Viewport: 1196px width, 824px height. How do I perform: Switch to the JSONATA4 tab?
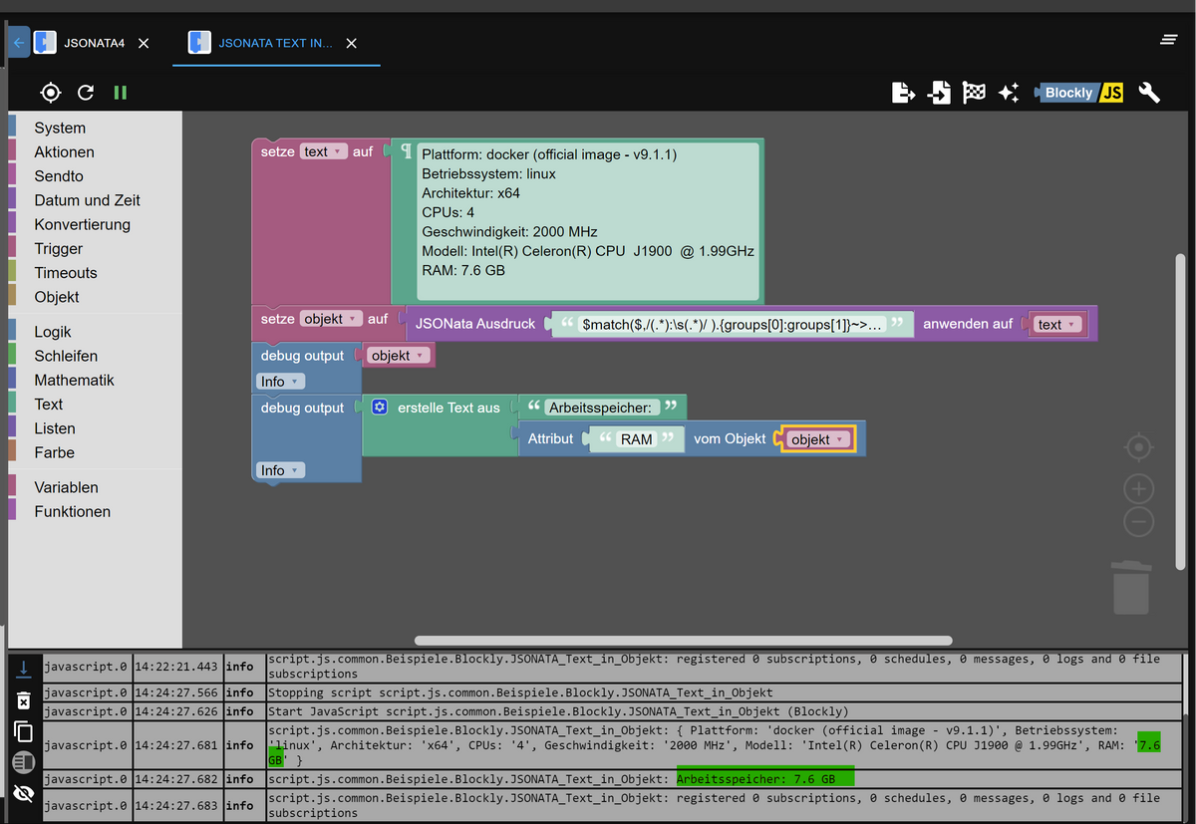coord(94,43)
